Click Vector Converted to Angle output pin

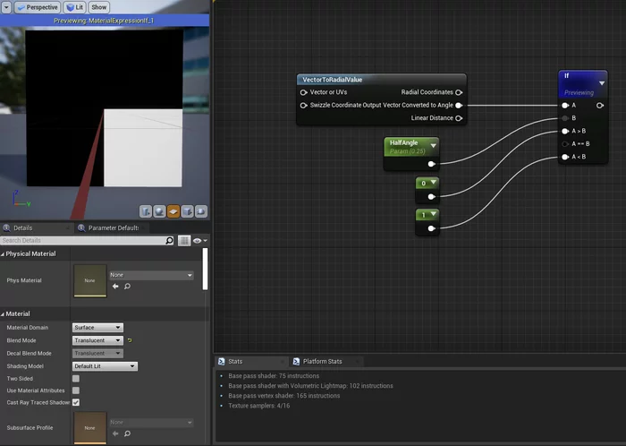(x=459, y=106)
